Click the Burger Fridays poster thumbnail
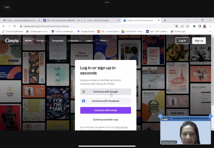The image size is (214, 148). [x=153, y=106]
